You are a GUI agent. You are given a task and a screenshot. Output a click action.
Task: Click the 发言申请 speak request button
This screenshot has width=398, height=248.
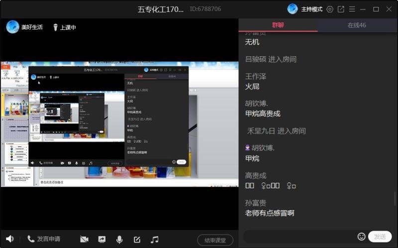[x=44, y=239]
